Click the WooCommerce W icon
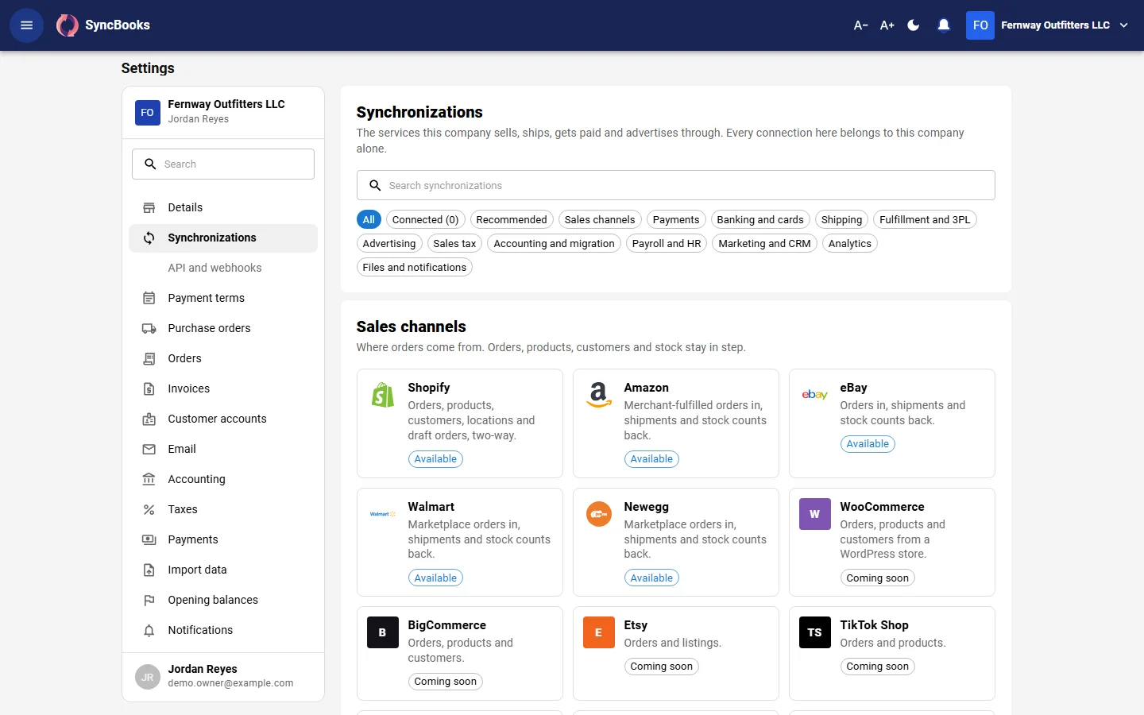 815,514
